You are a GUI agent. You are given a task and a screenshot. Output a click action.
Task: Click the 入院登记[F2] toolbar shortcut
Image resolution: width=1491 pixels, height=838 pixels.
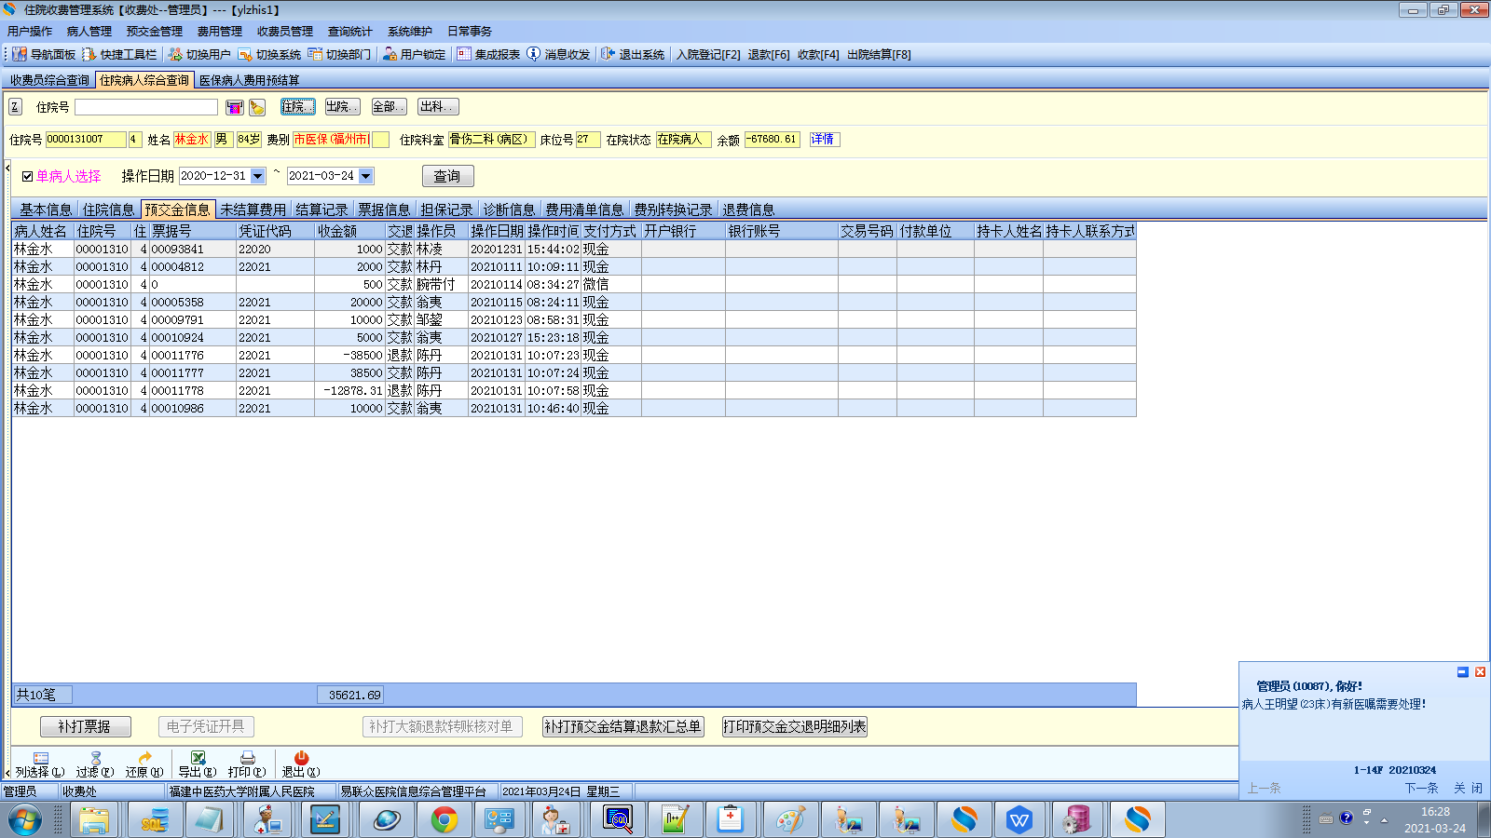pyautogui.click(x=708, y=55)
